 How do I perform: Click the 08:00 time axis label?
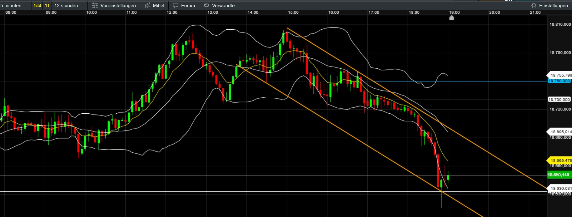[11, 12]
